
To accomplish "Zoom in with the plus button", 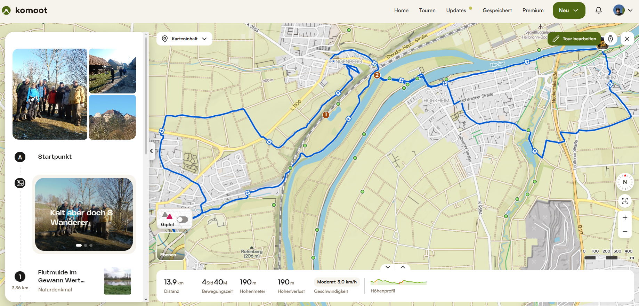I will tap(625, 218).
